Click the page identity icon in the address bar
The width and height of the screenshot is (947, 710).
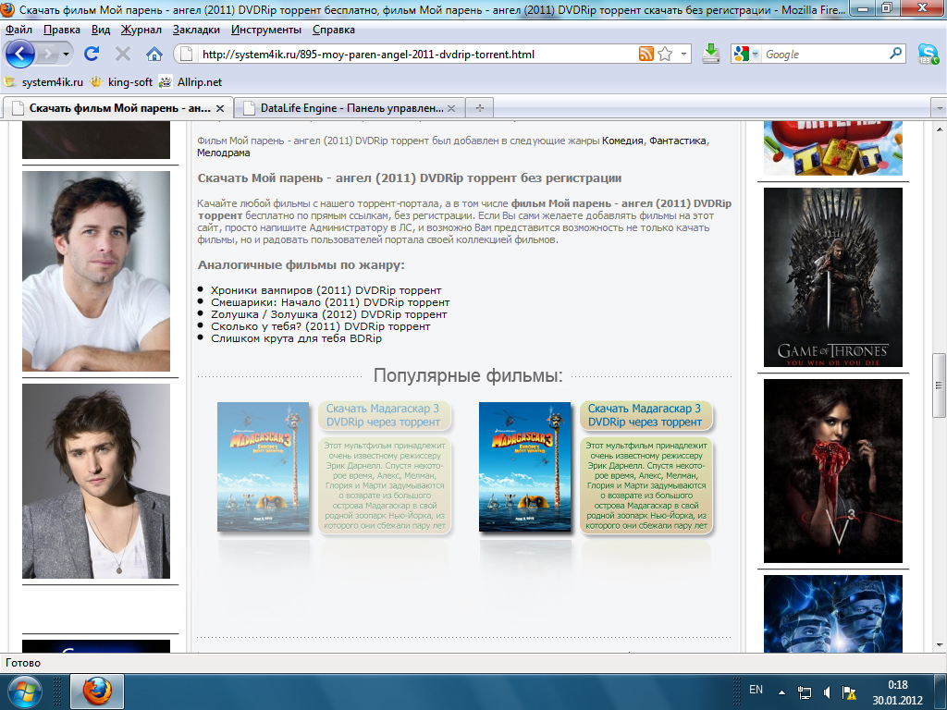click(x=187, y=55)
